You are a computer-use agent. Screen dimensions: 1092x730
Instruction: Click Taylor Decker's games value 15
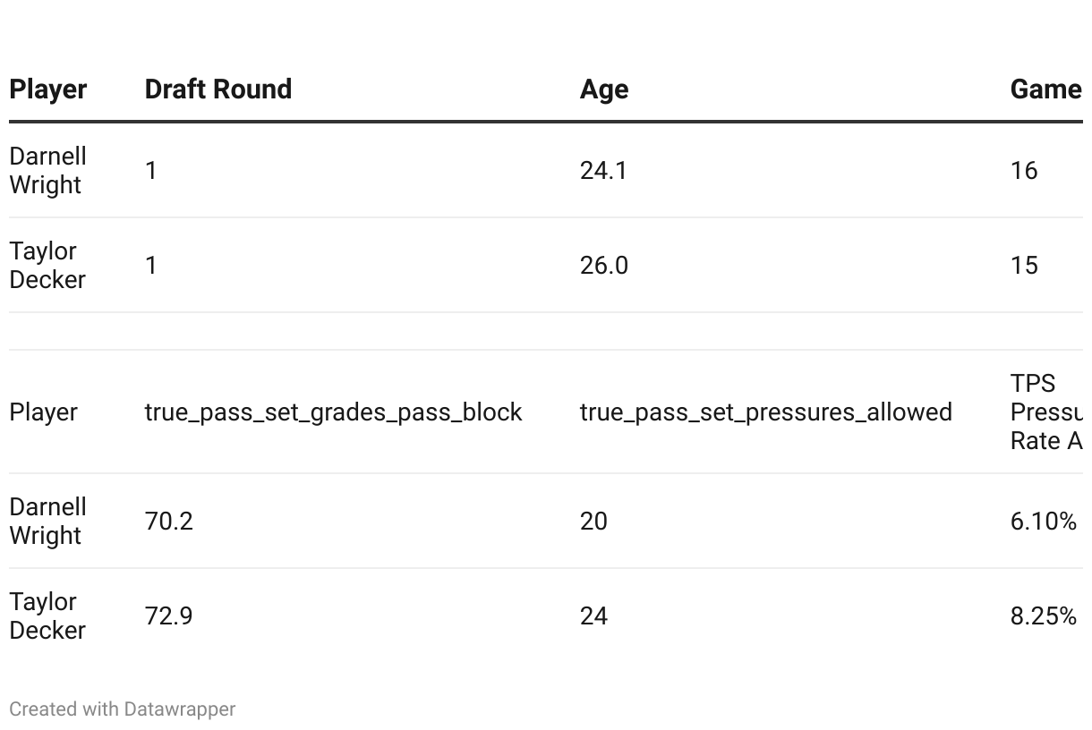pyautogui.click(x=1024, y=265)
